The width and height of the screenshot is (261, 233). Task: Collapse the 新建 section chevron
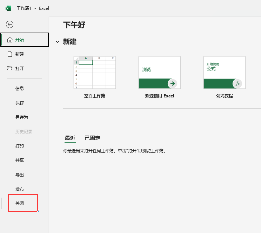(x=58, y=42)
